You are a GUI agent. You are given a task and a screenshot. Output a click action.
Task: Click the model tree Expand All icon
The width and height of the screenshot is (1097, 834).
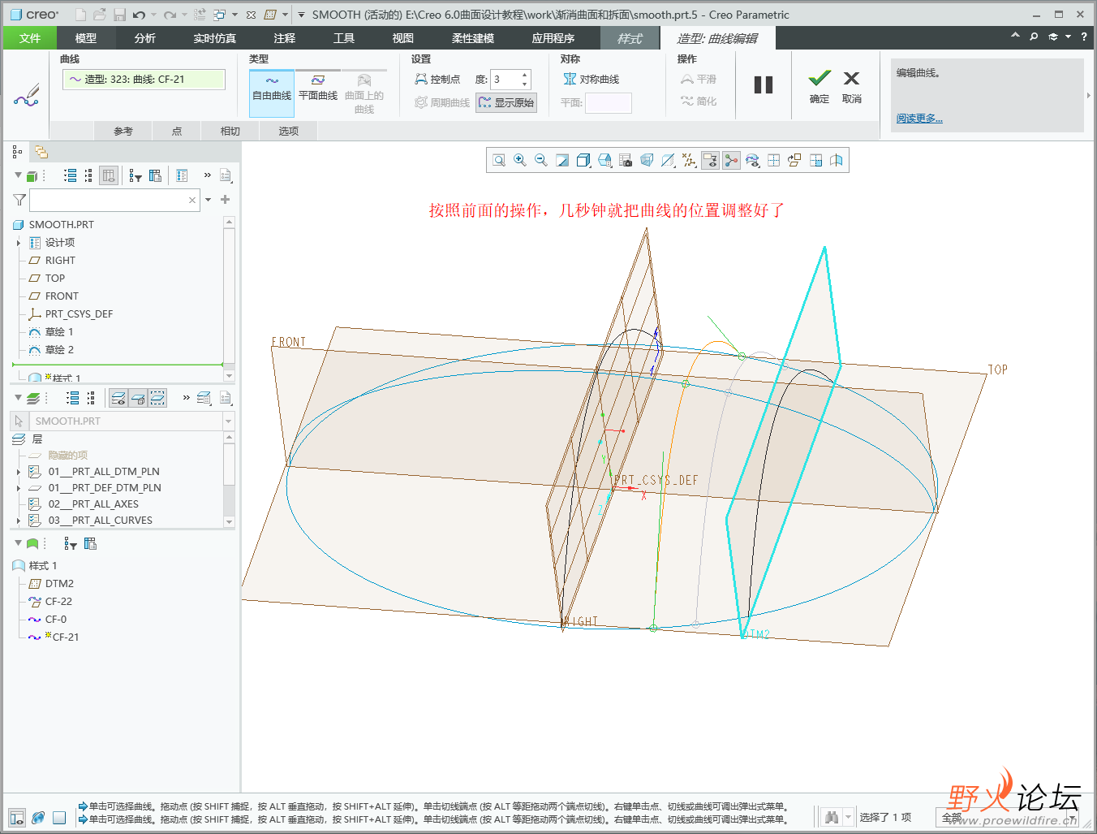[71, 175]
